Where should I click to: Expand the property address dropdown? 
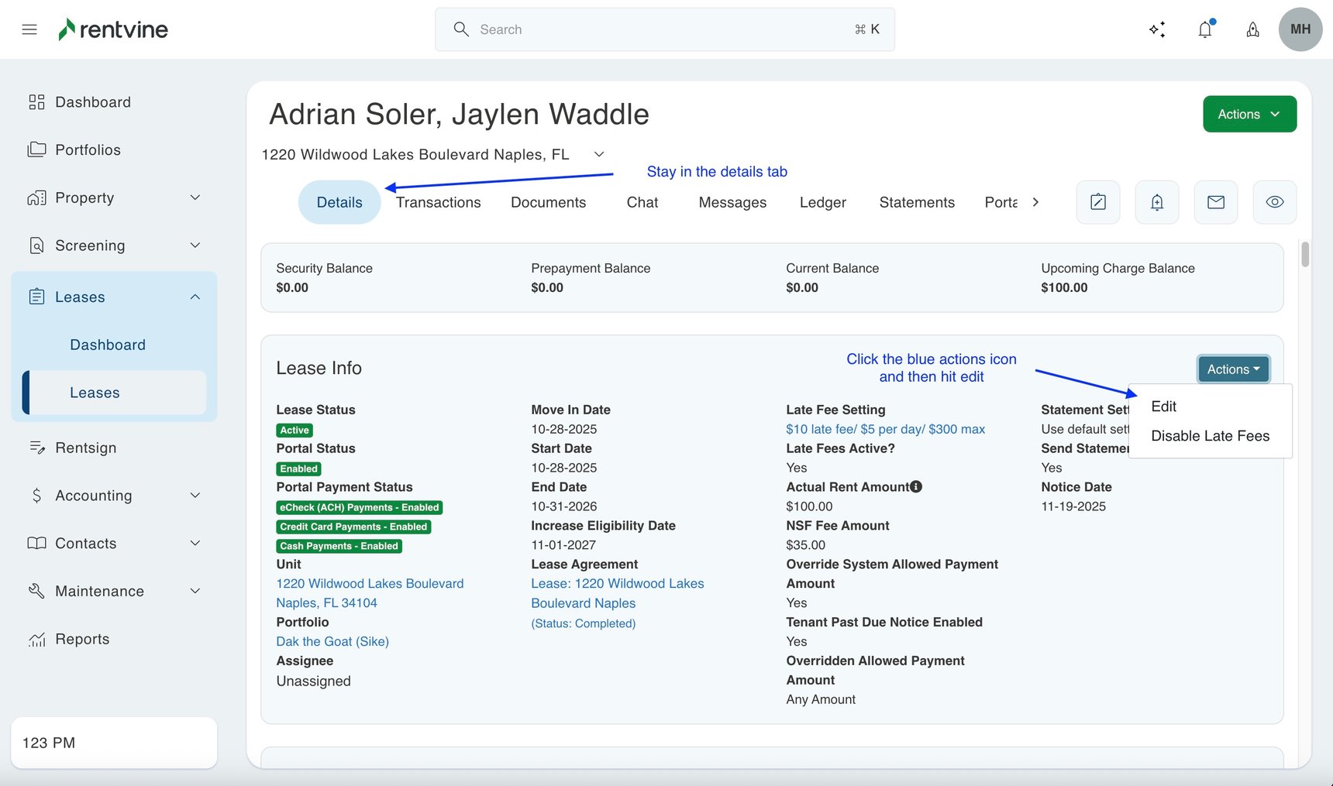point(598,154)
